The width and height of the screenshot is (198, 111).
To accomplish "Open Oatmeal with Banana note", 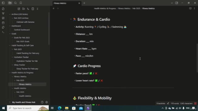I will coord(25,22).
